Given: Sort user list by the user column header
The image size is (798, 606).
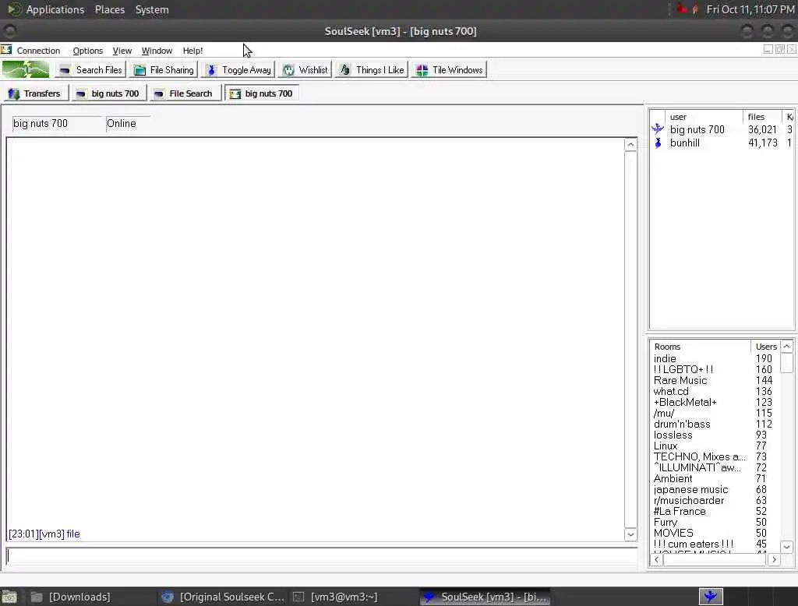Looking at the screenshot, I should coord(704,117).
